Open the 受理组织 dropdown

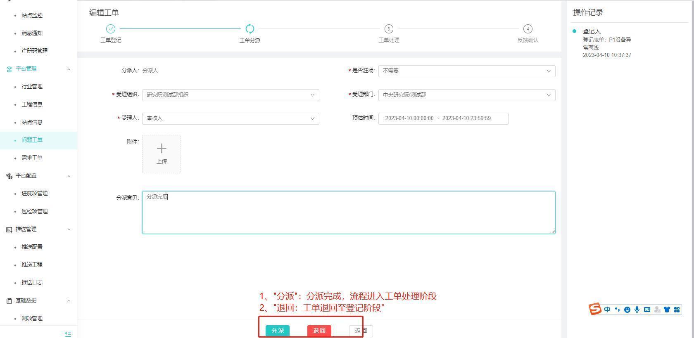(230, 95)
